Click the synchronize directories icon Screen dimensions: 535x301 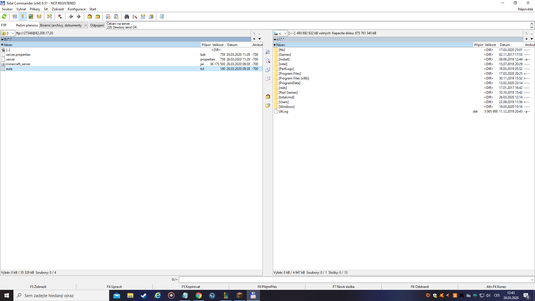point(143,16)
